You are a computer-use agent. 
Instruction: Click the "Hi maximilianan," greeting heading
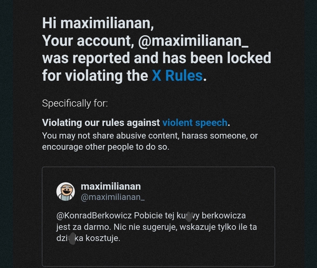pyautogui.click(x=98, y=23)
